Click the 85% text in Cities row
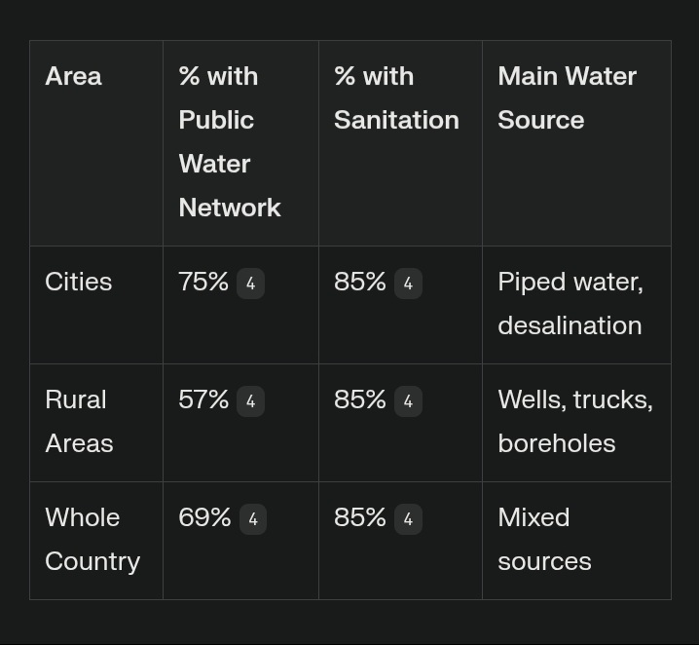 pyautogui.click(x=359, y=282)
